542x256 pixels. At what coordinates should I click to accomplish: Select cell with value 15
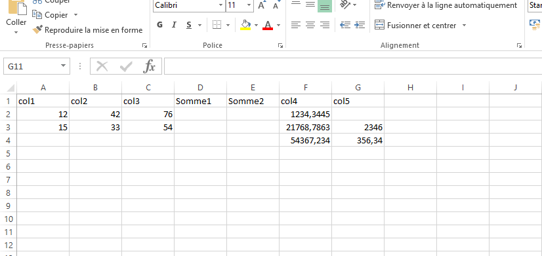43,127
